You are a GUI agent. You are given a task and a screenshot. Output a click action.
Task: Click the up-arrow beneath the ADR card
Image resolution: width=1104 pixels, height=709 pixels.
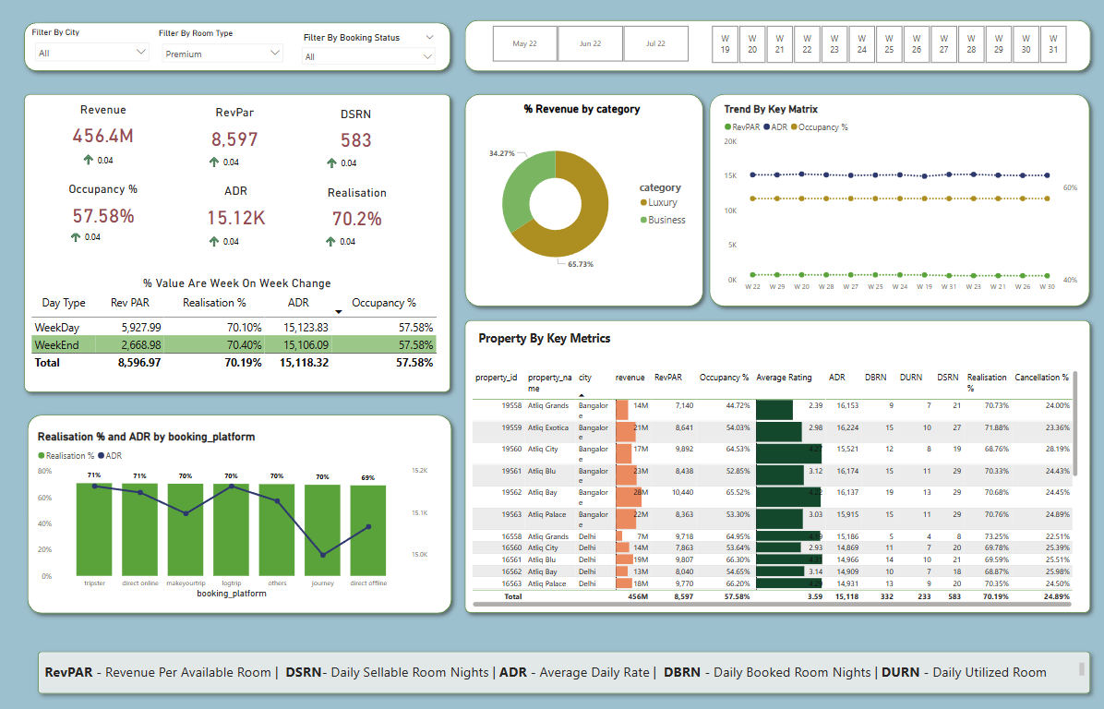click(x=214, y=242)
